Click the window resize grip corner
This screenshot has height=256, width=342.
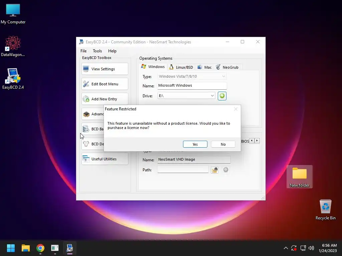click(263, 198)
